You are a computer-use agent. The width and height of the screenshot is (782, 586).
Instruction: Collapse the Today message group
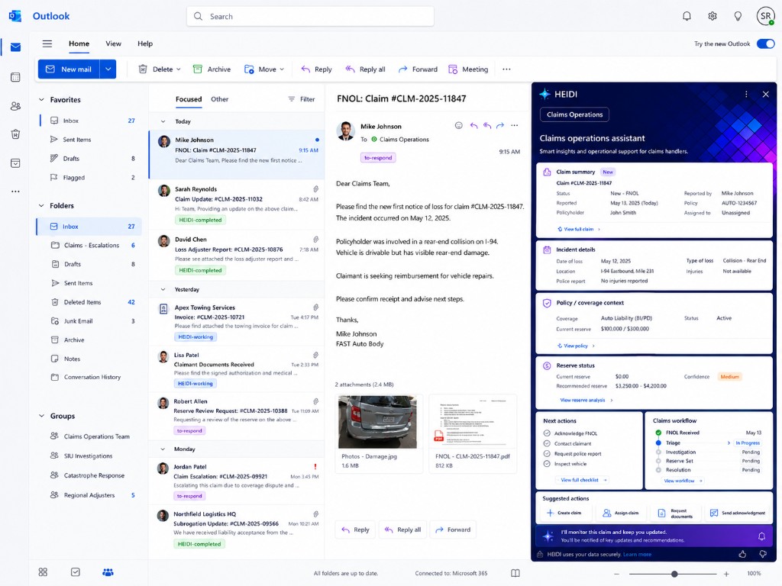163,121
